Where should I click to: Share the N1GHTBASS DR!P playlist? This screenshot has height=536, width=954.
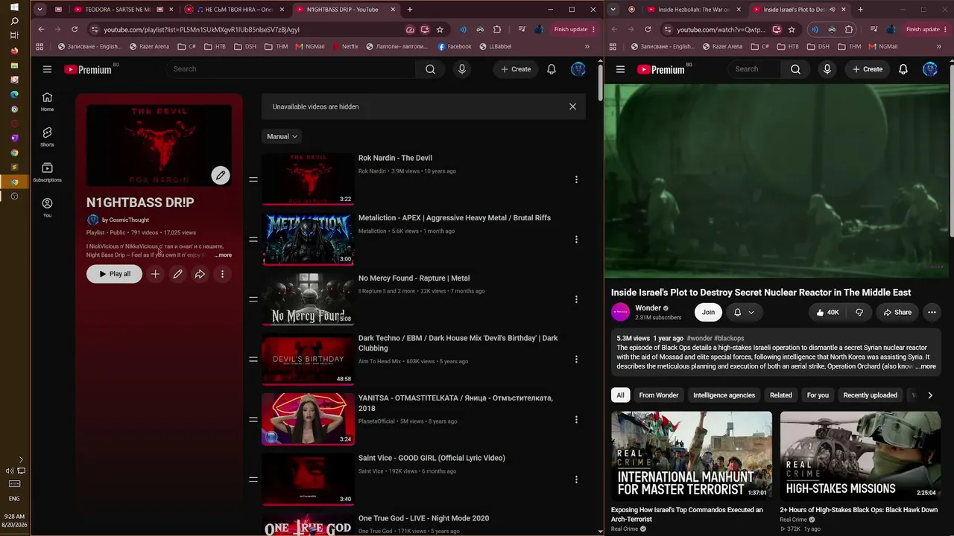point(200,274)
